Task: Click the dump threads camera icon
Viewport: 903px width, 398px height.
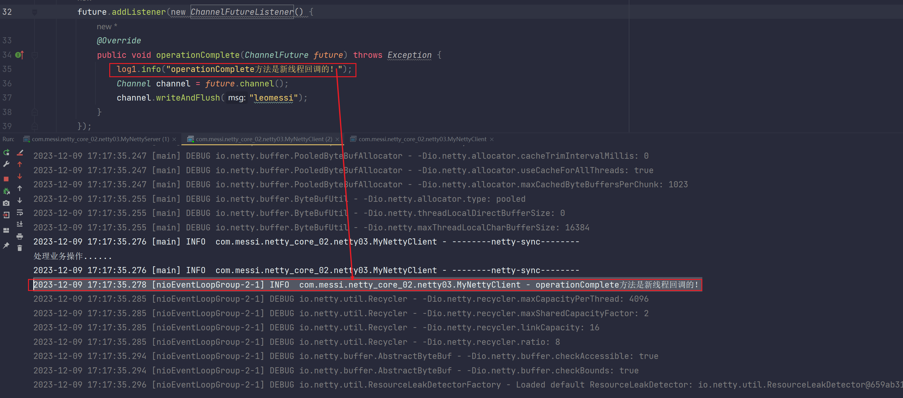Action: click(x=6, y=203)
